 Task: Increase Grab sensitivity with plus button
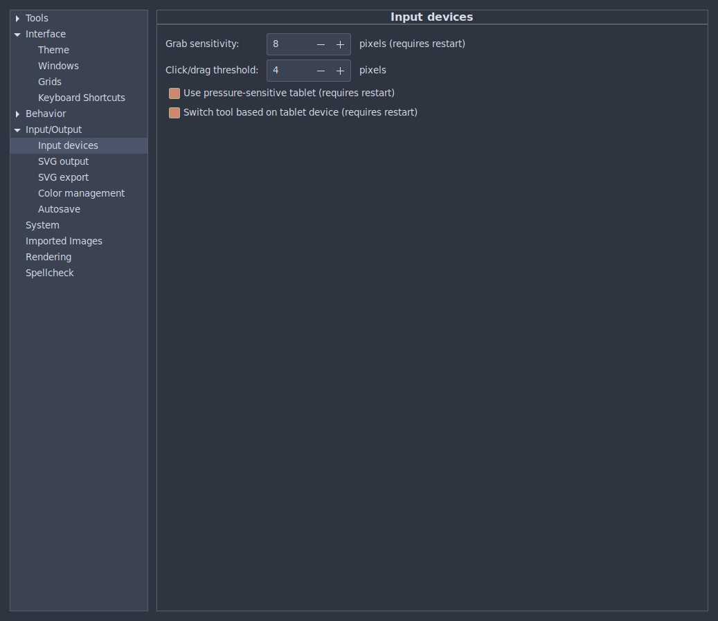[x=340, y=44]
